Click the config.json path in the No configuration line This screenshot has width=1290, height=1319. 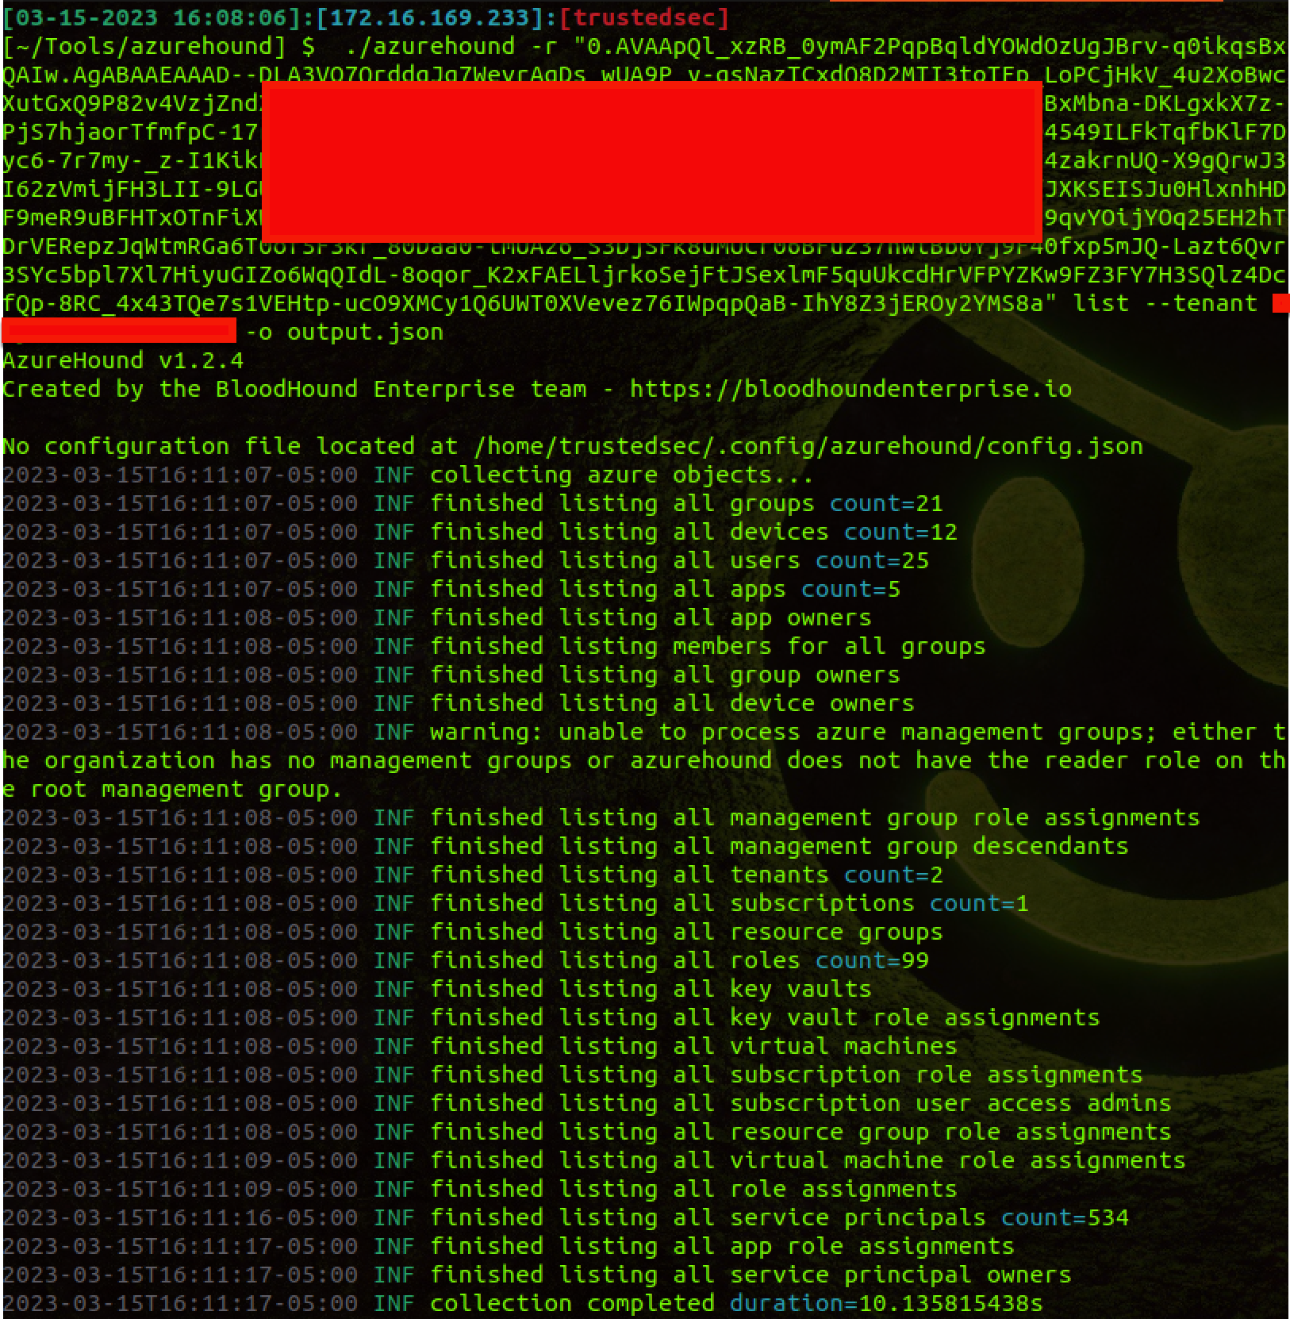808,446
